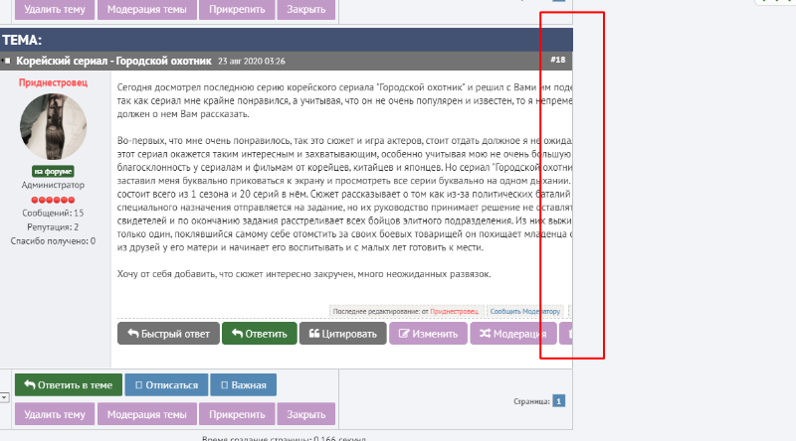Screen dimensions: 796x441
Task: Quote the post with Цитировать
Action: pos(341,334)
